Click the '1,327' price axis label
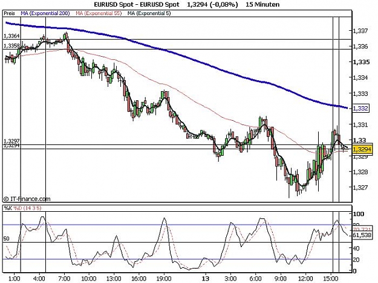This screenshot has width=378, height=283. (360, 187)
